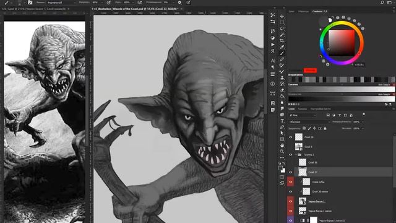Open the Info panel icon
396x223 pixels.
[x=272, y=84]
